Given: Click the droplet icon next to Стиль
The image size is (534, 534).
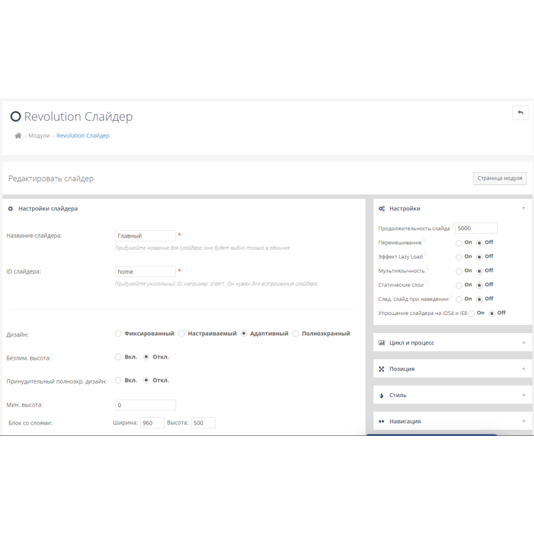Looking at the screenshot, I should coord(382,394).
